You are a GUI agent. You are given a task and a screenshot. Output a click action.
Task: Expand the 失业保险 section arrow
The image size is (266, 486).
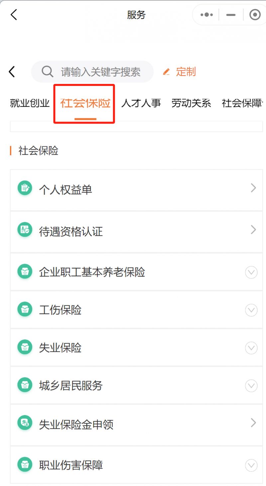point(251,348)
